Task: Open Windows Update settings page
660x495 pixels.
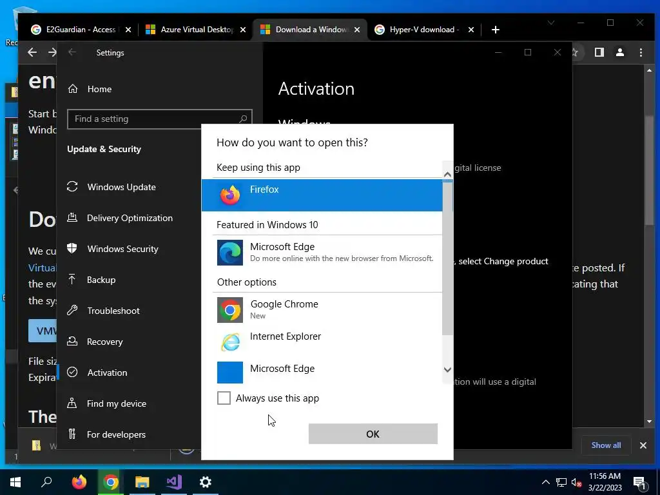Action: click(x=121, y=187)
